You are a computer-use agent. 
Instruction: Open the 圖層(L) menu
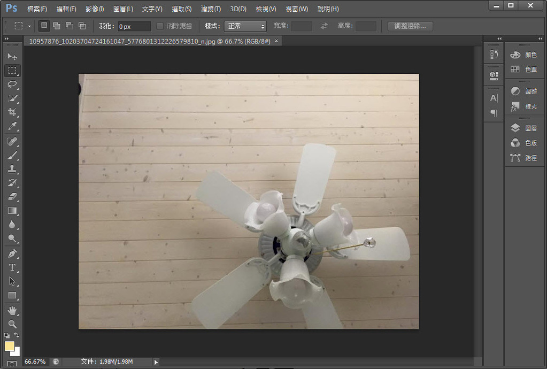coord(123,9)
